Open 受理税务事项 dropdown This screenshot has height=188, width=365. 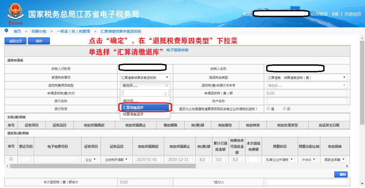[x=145, y=77]
